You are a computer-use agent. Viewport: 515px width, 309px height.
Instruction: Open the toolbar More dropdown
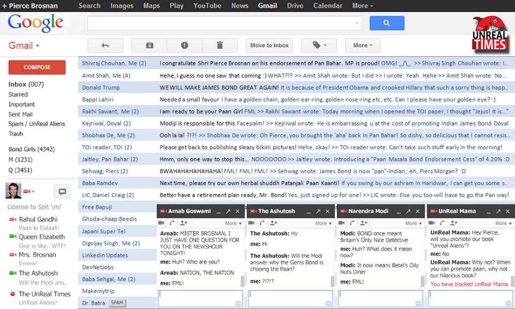tap(363, 45)
